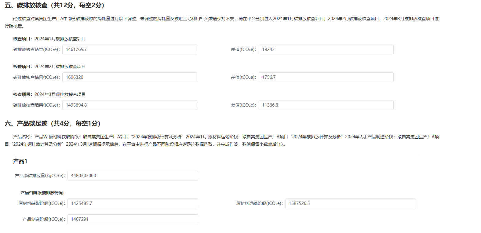Select the 产品净碳排放量 input showing 4480303000
481x233 pixels.
click(133, 176)
